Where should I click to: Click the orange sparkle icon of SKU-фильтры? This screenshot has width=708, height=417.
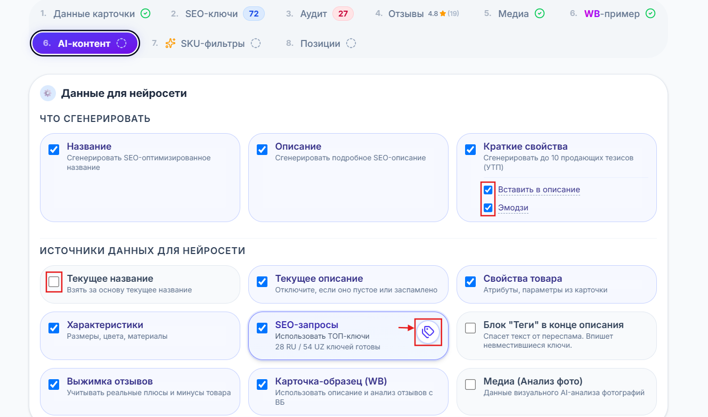coord(170,44)
